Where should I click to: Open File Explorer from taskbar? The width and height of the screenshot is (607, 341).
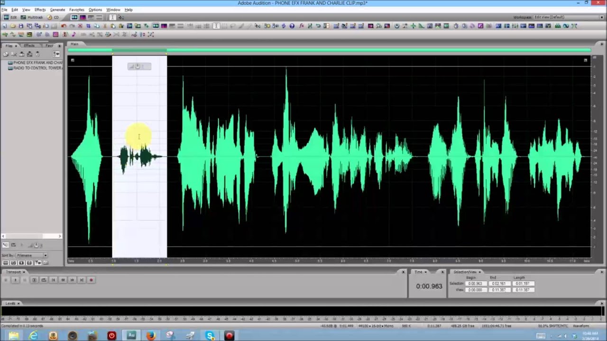tap(13, 335)
